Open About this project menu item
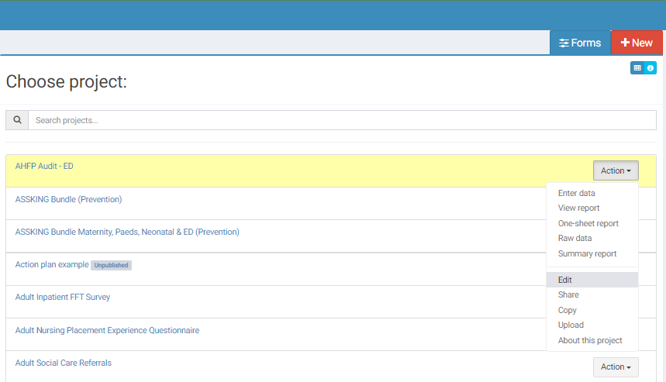This screenshot has width=666, height=382. (x=589, y=340)
